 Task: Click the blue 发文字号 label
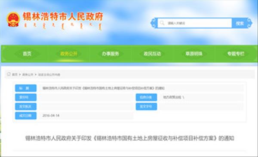pyautogui.click(x=146, y=107)
